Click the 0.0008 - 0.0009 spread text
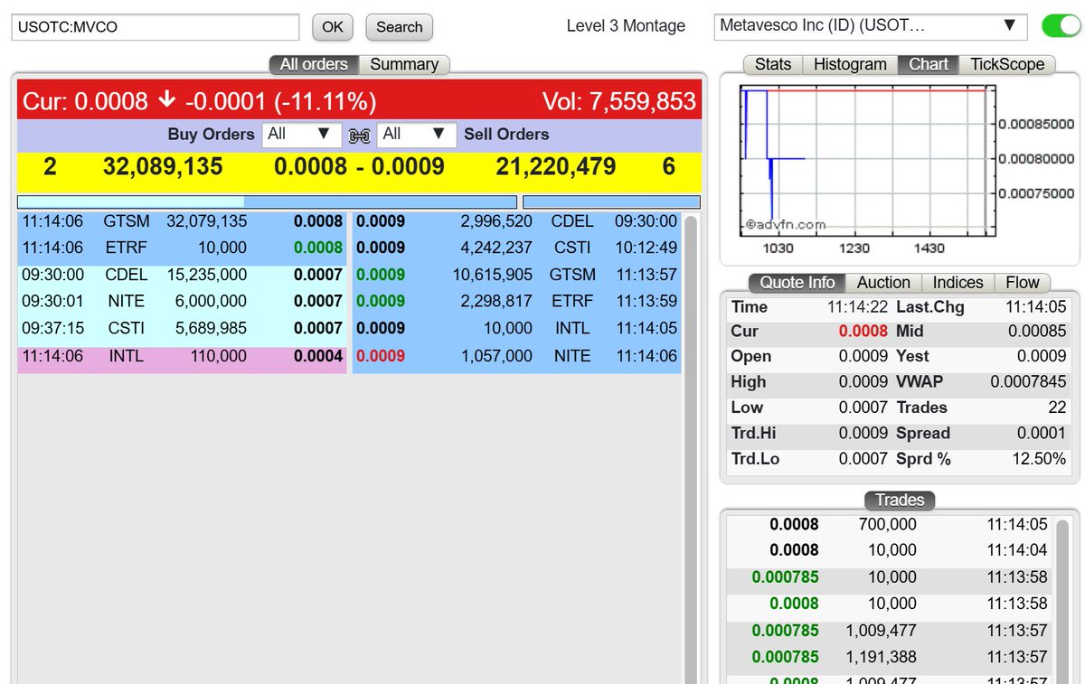The width and height of the screenshot is (1085, 684). (x=359, y=166)
